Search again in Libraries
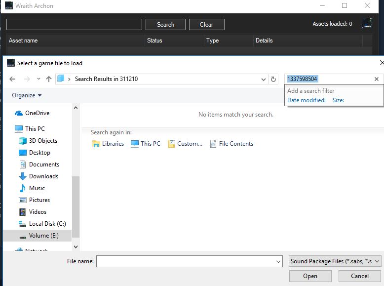 [108, 144]
